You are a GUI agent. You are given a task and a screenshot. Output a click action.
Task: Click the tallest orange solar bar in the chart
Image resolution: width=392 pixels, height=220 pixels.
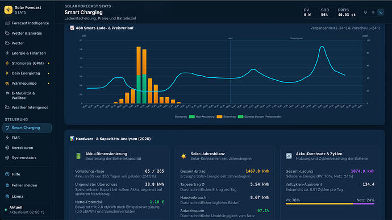[139, 61]
